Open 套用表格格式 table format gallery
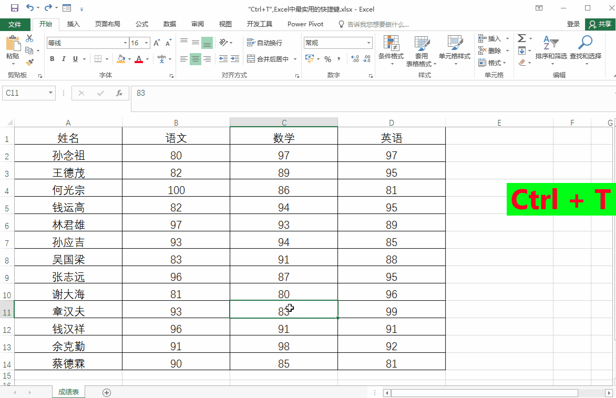Screen dimensions: 616x398 point(421,51)
